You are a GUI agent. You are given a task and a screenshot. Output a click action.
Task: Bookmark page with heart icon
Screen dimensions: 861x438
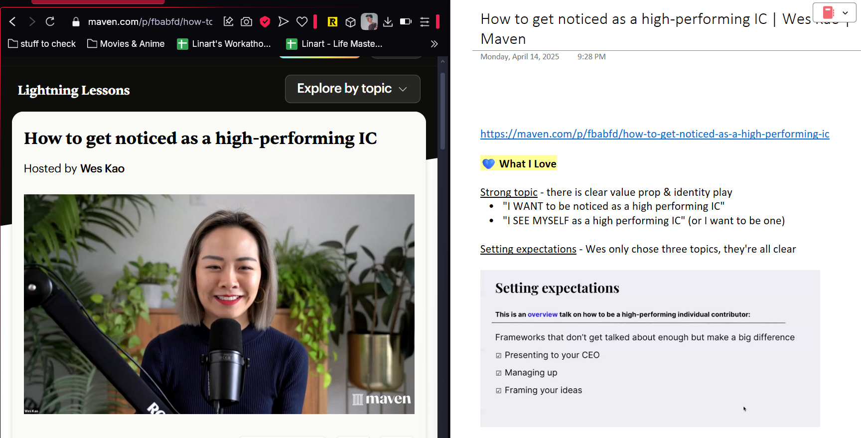pyautogui.click(x=302, y=21)
